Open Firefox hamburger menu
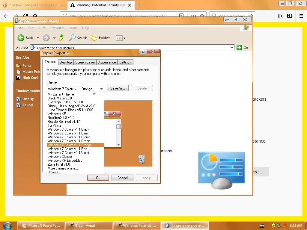Viewport: 307px width, 230px height. pos(301,16)
